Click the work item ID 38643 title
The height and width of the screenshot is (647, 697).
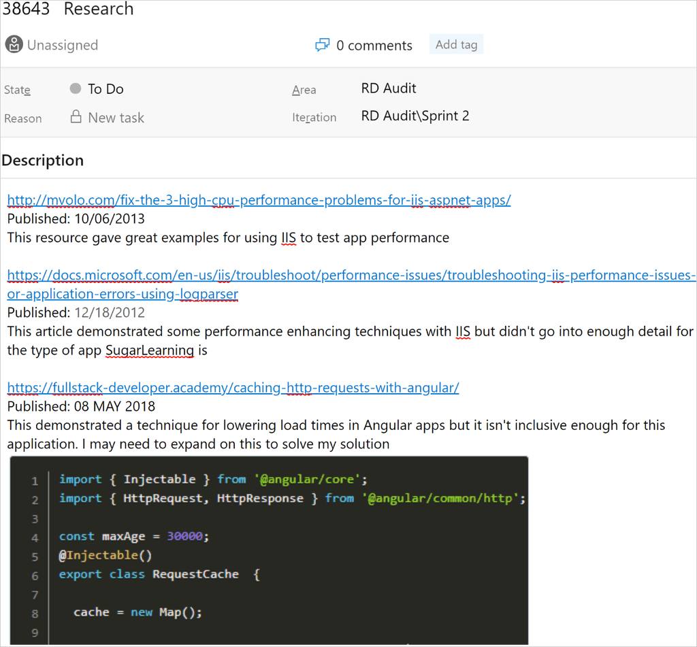[x=27, y=10]
